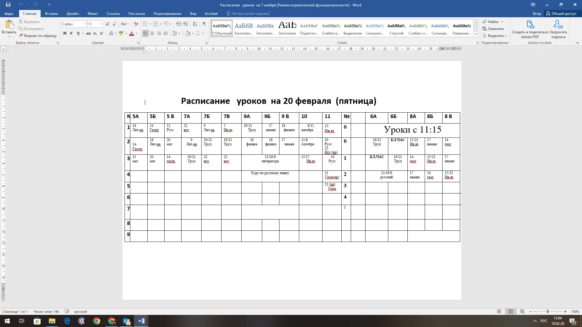Open the font size 11 dropdown
The height and width of the screenshot is (327, 582).
pyautogui.click(x=102, y=24)
